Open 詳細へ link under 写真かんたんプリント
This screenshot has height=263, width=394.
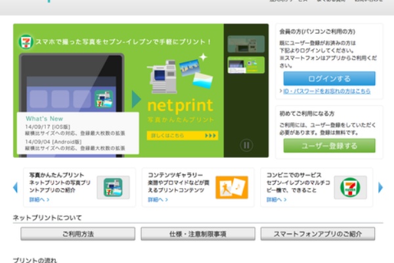pos(38,199)
